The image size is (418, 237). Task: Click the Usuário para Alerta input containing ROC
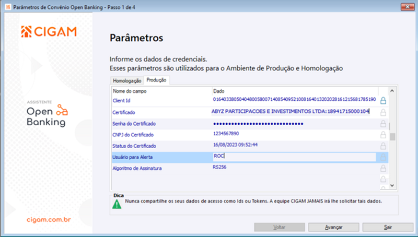(294, 157)
